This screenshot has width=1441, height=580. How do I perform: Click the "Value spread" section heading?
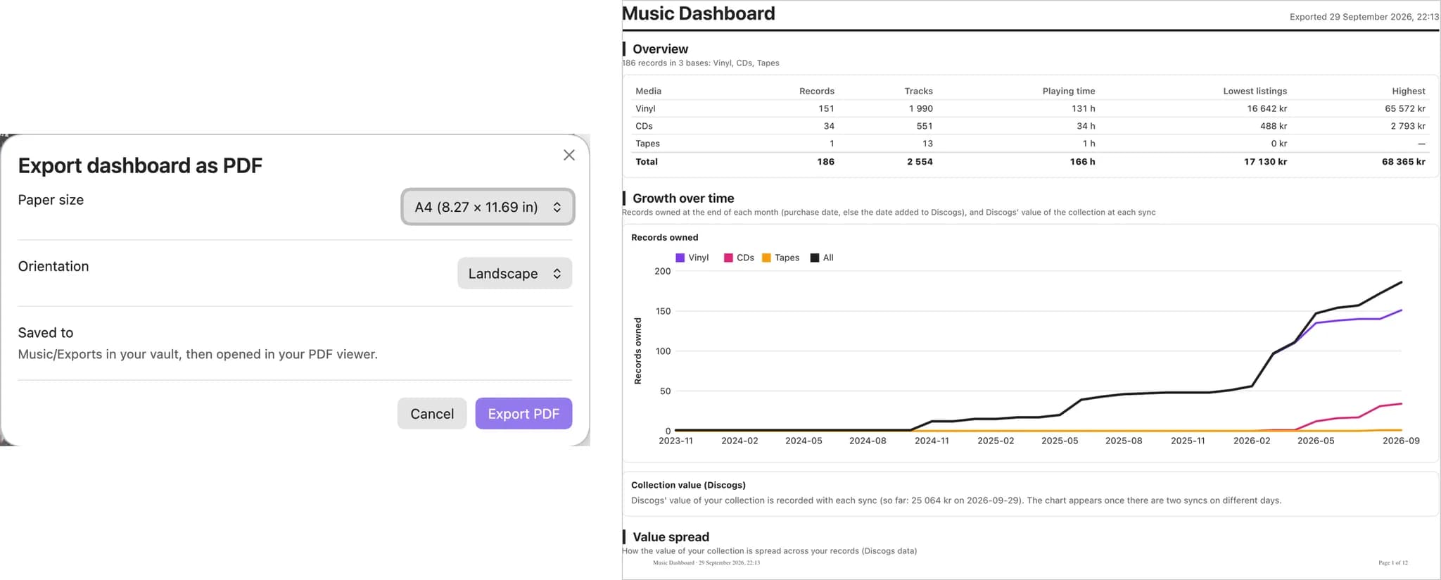point(671,537)
